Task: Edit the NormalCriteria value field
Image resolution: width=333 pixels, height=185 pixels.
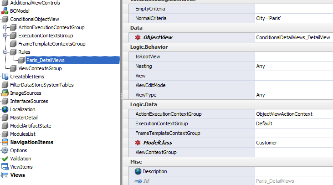Action: pos(293,18)
